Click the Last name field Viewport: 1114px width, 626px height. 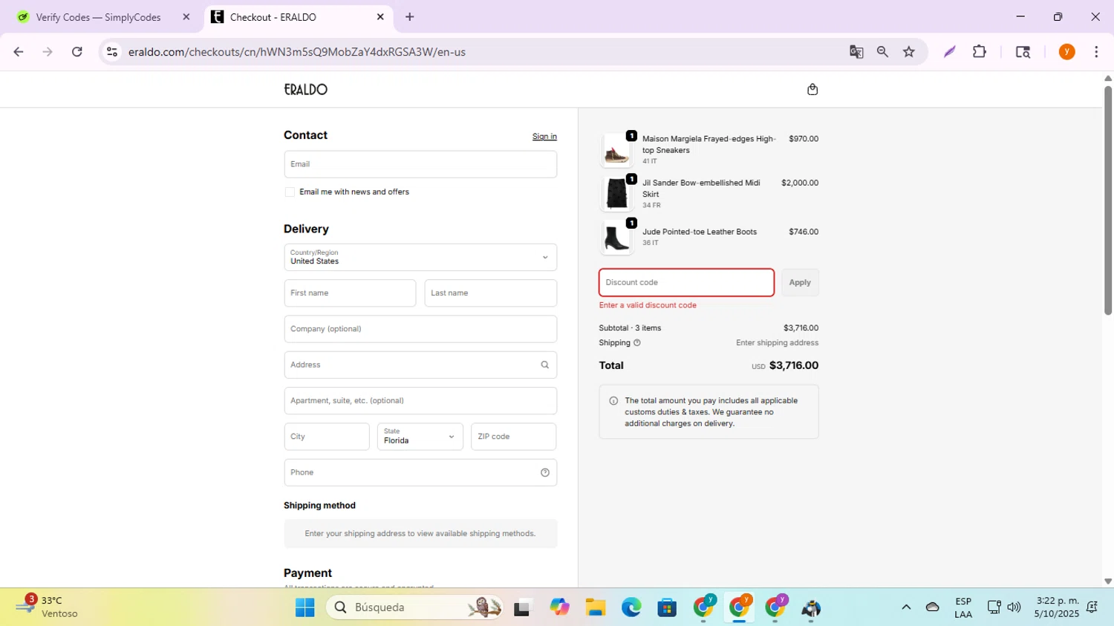(491, 293)
